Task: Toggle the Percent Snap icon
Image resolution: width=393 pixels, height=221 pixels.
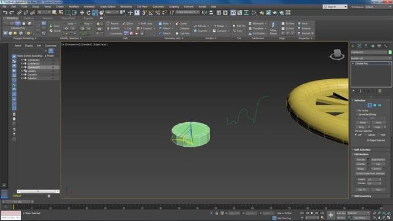Action: tap(158, 12)
